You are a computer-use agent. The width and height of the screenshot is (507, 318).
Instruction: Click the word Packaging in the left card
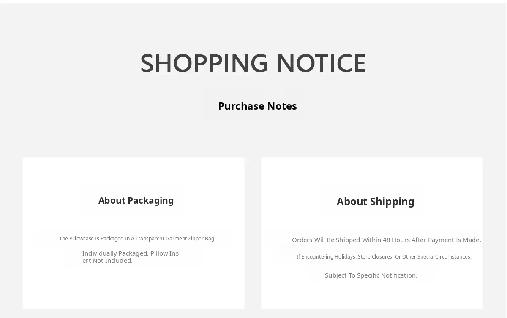click(x=150, y=201)
